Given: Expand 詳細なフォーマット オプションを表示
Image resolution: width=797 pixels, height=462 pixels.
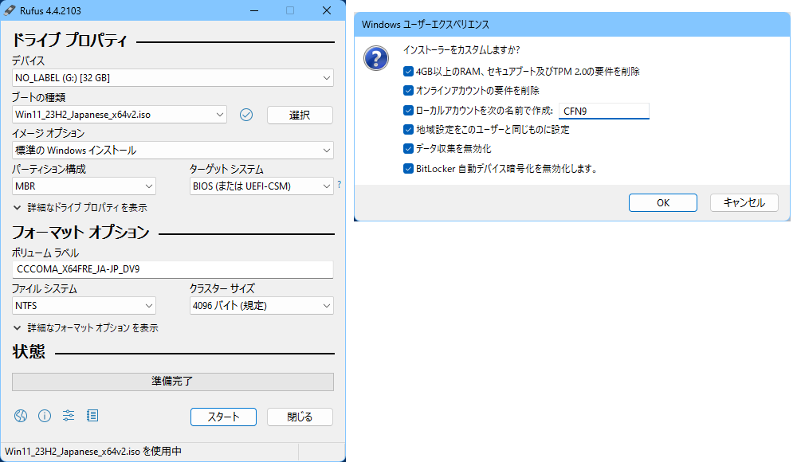Looking at the screenshot, I should tap(85, 327).
